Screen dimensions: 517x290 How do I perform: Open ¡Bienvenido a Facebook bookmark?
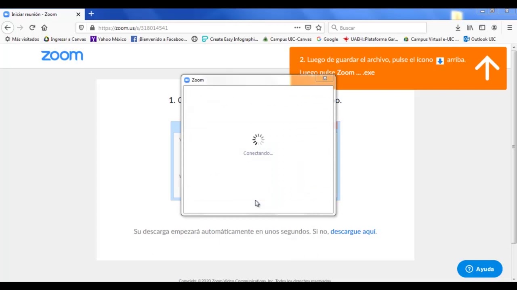coord(159,39)
